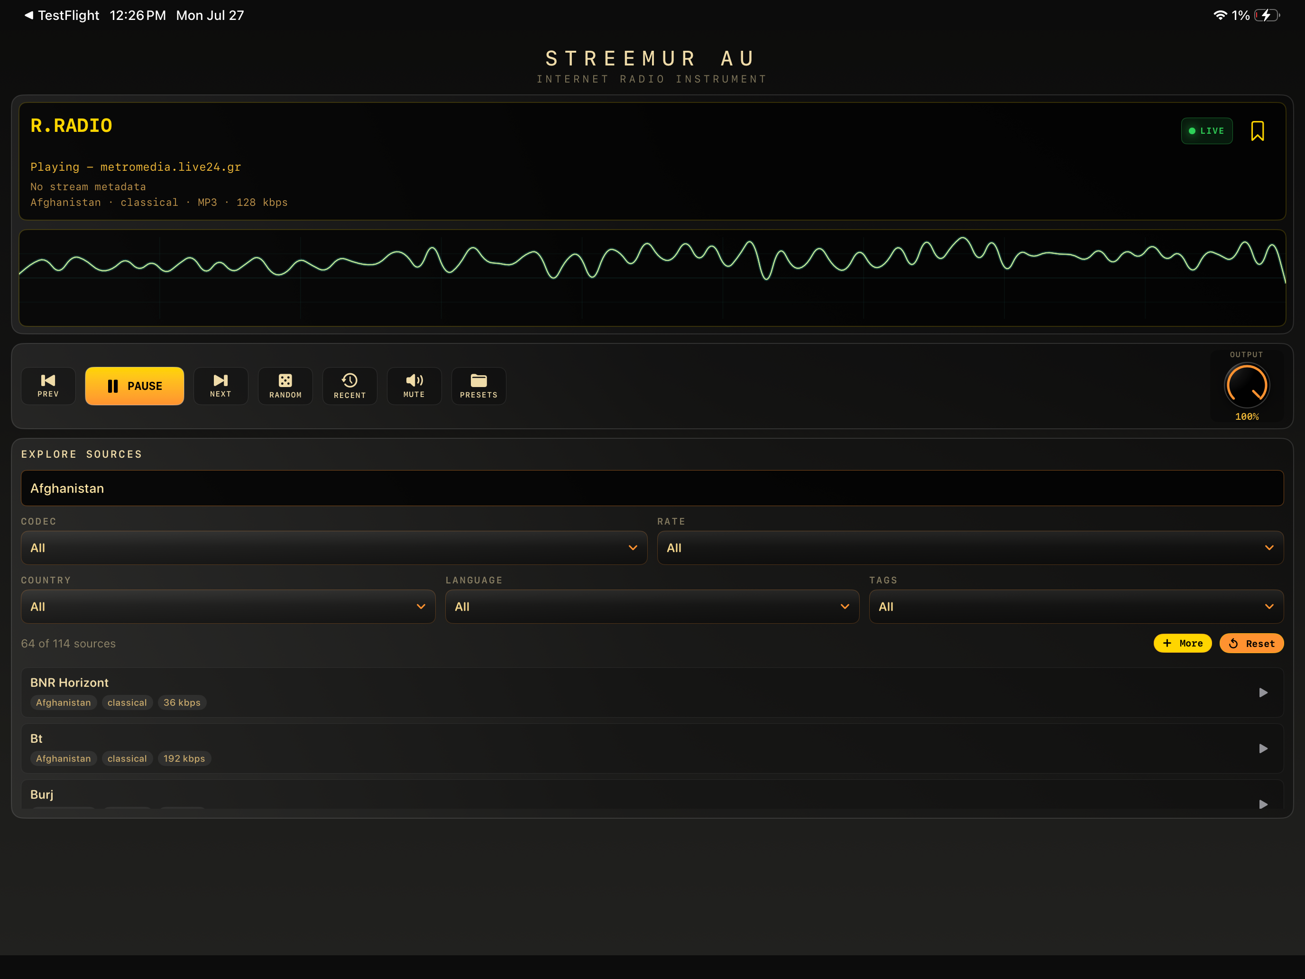Play the Burj station
Viewport: 1305px width, 979px height.
(1263, 804)
